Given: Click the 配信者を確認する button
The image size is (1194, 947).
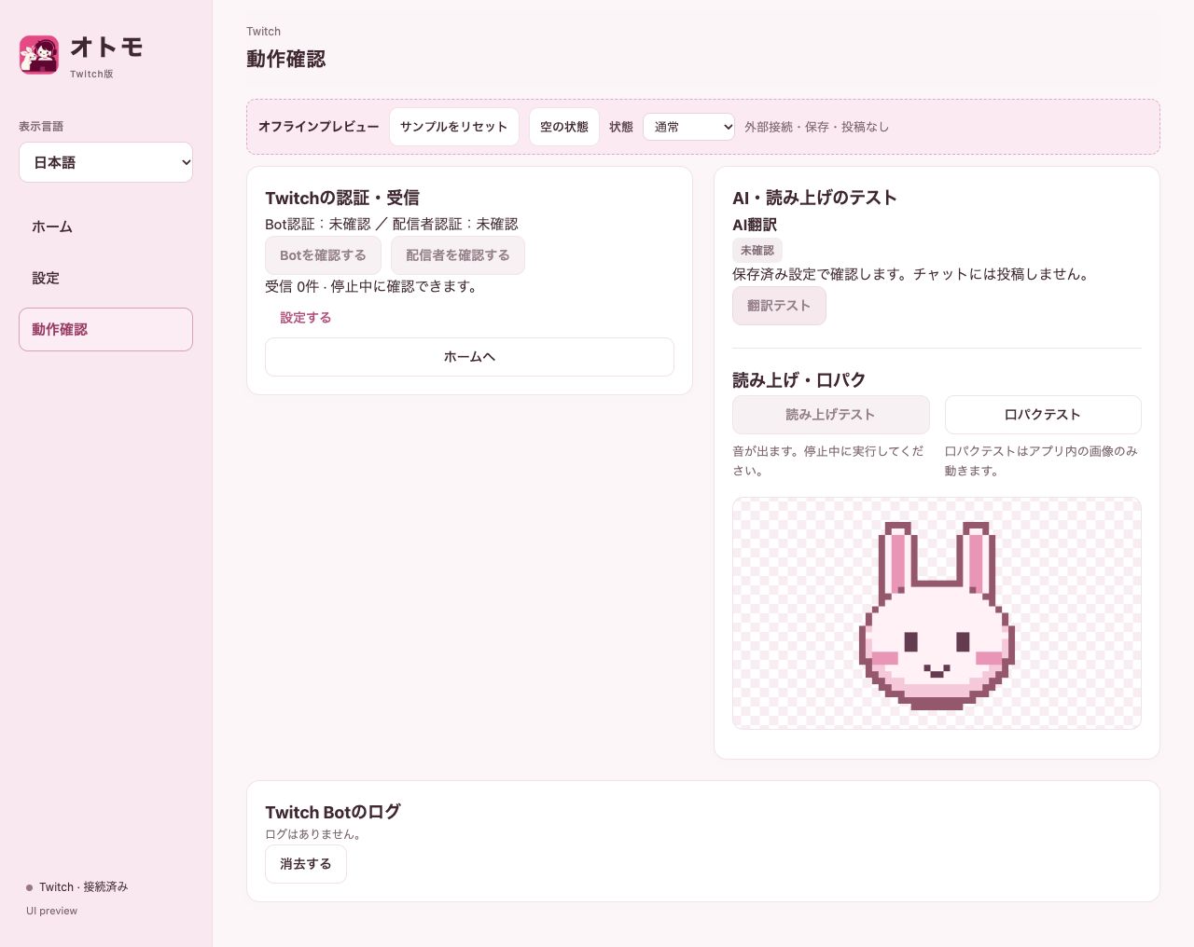Looking at the screenshot, I should (458, 255).
